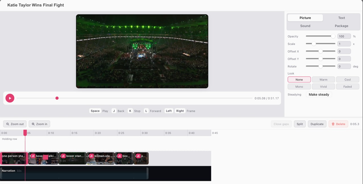
Task: Click the pink square marker on boxer walking clip
Action: (x=45, y=157)
